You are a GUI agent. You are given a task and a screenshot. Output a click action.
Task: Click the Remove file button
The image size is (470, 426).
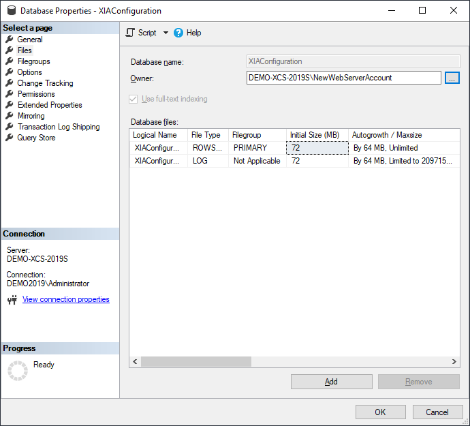(x=419, y=382)
